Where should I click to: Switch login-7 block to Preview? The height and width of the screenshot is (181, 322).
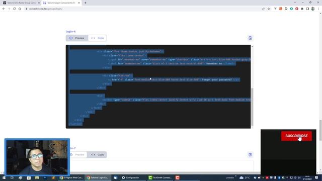pyautogui.click(x=78, y=154)
